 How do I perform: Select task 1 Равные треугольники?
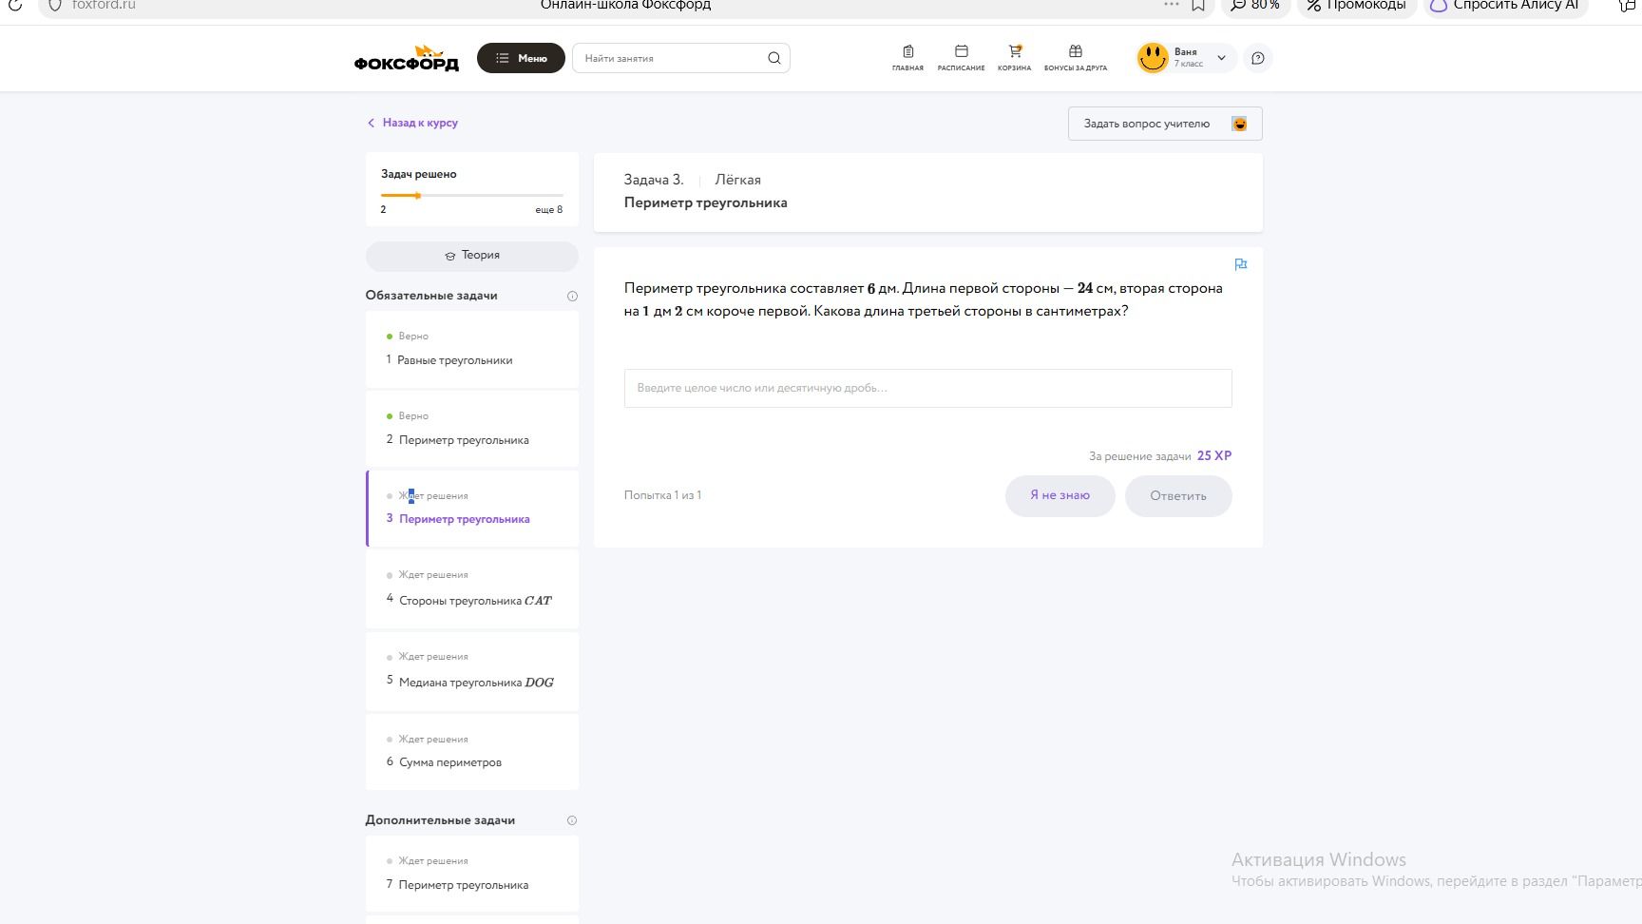point(471,349)
